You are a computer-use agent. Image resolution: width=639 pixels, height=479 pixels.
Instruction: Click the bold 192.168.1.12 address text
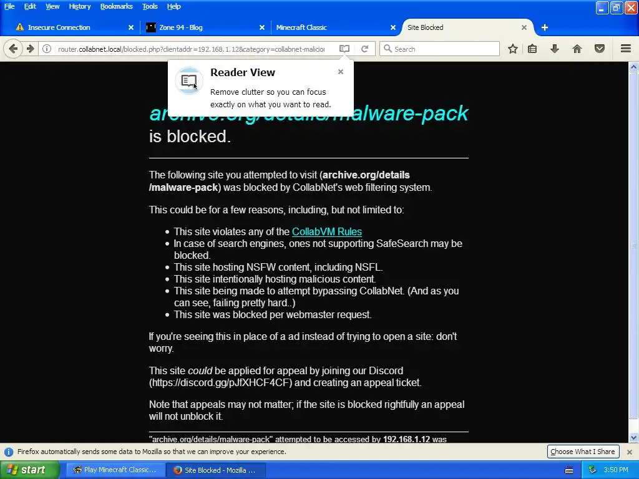406,440
